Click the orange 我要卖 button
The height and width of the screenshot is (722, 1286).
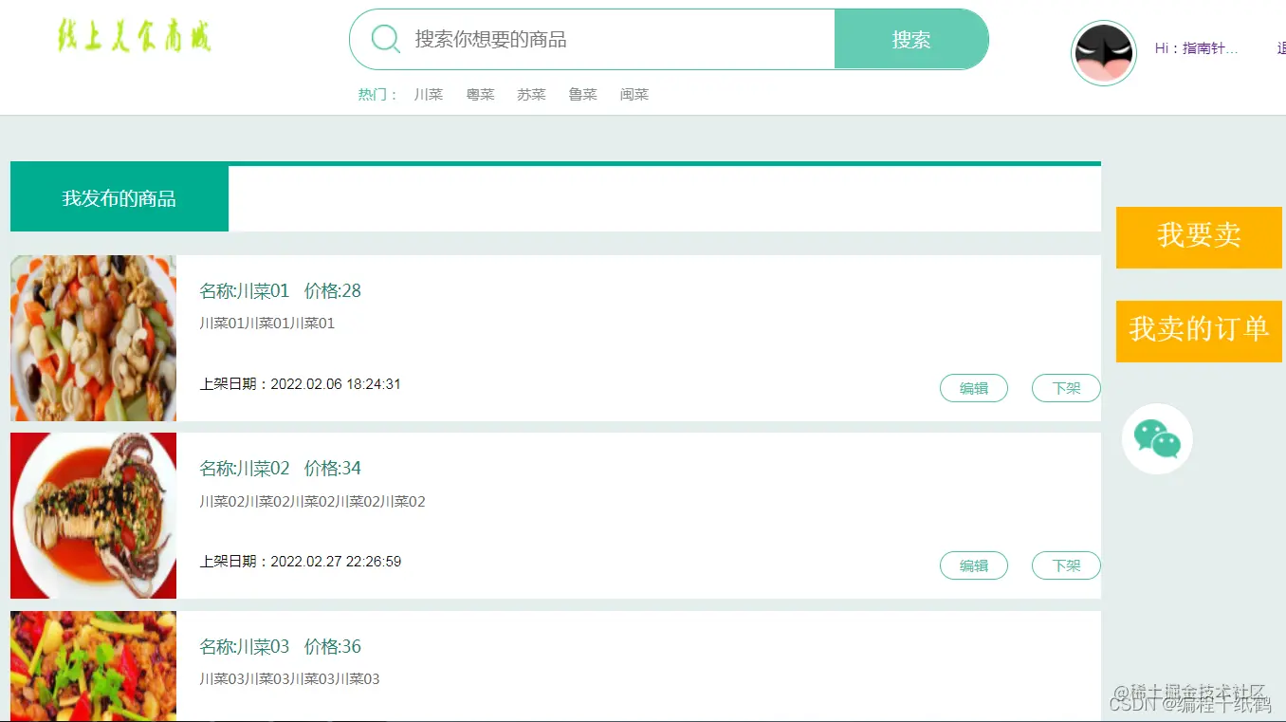tap(1199, 236)
